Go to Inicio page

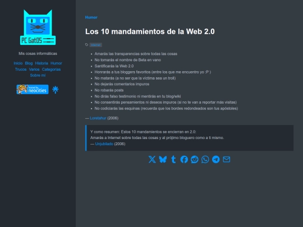(x=18, y=63)
